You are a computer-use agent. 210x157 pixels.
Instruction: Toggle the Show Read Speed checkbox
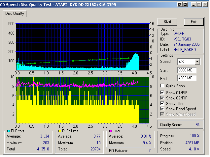(x=162, y=109)
